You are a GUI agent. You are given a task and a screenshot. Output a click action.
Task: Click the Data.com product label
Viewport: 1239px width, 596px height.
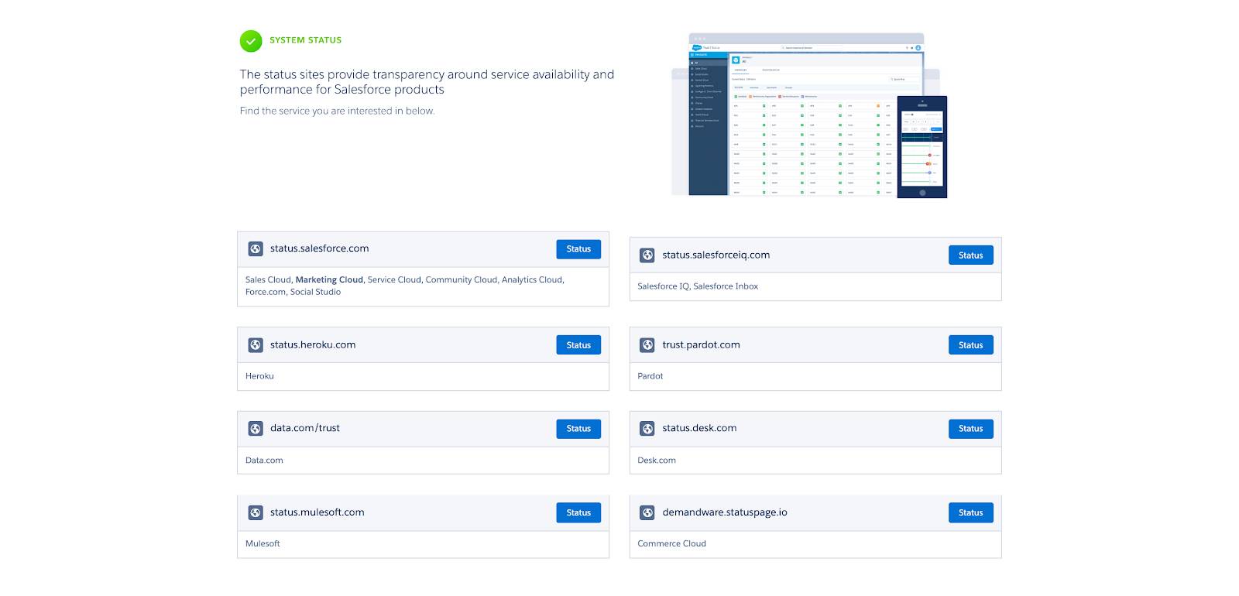(x=264, y=461)
